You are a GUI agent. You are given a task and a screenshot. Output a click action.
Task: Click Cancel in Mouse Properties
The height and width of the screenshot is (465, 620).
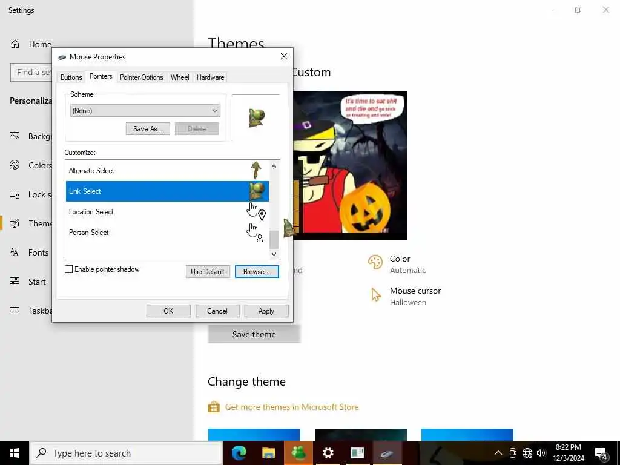coord(217,311)
